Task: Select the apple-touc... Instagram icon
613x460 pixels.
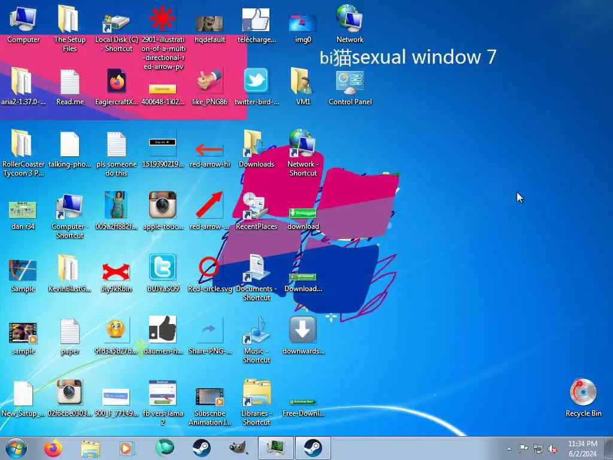Action: 163,210
